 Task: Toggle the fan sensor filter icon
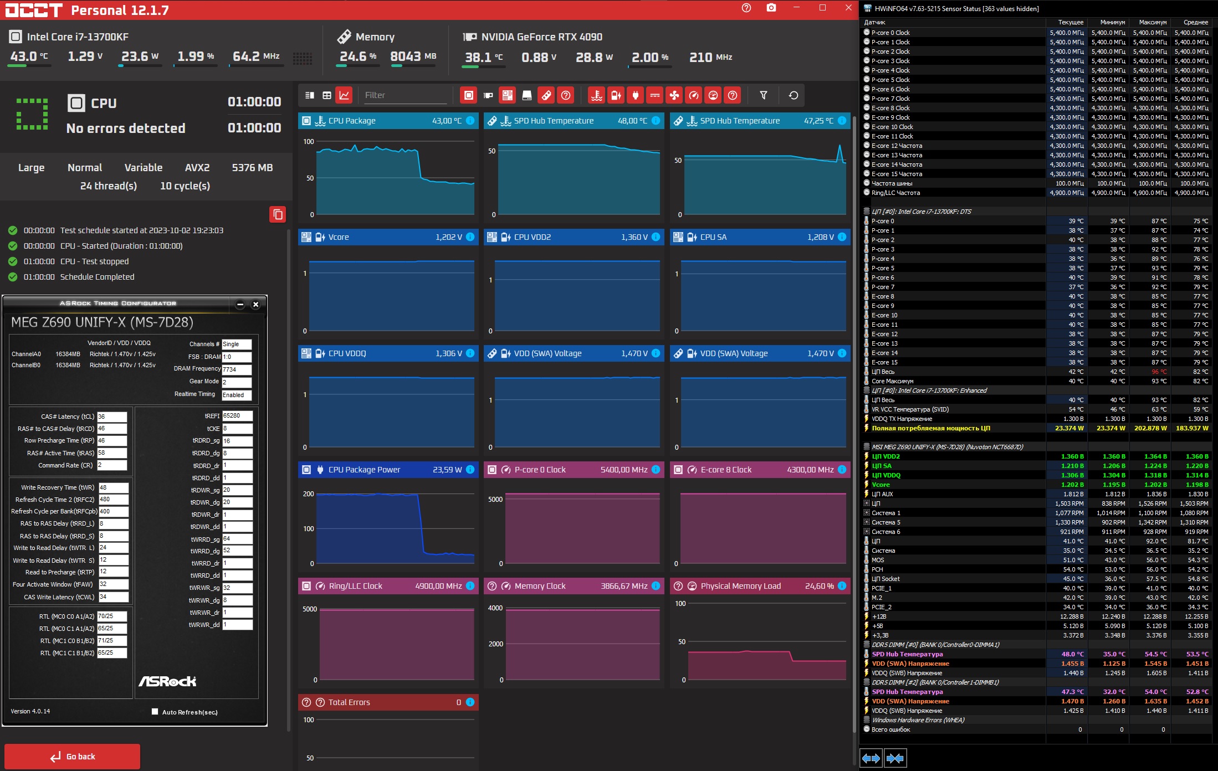[x=674, y=95]
